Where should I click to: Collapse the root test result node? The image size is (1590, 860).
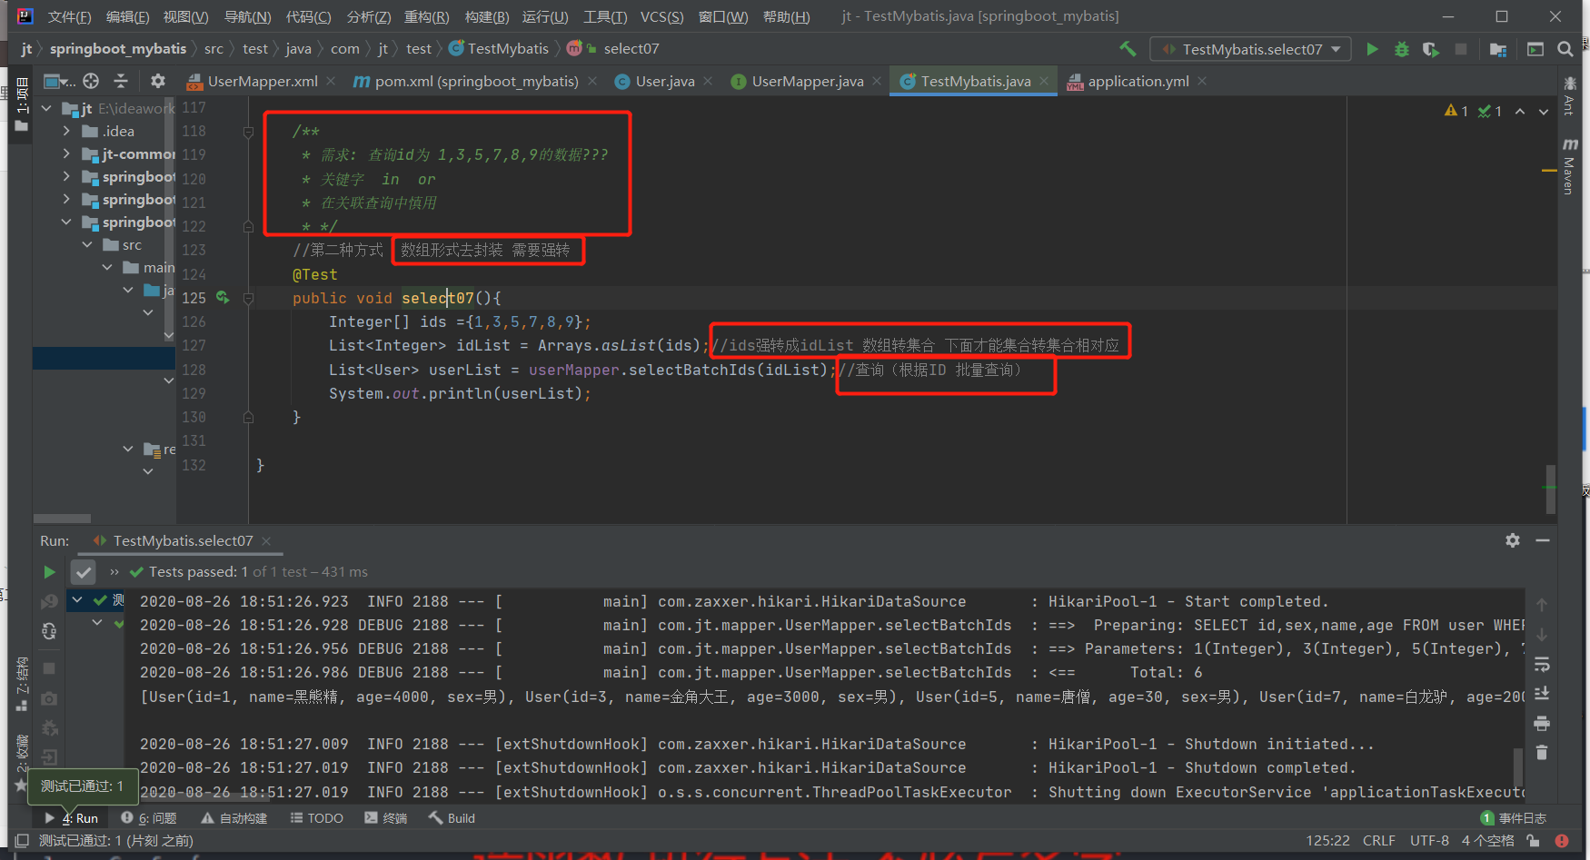[78, 600]
